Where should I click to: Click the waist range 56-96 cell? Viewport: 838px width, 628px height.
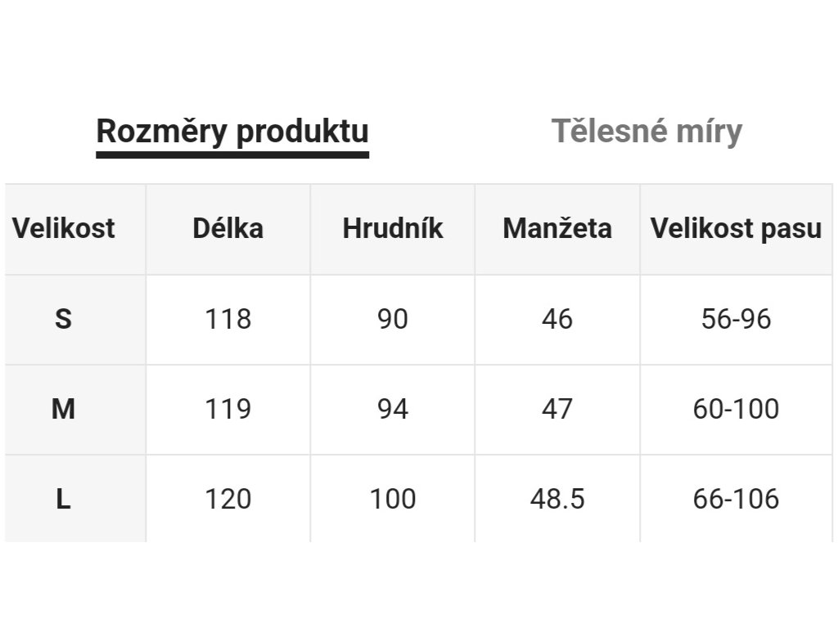click(736, 320)
